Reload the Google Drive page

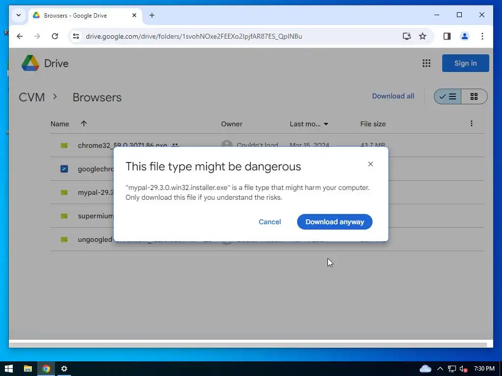(x=55, y=36)
